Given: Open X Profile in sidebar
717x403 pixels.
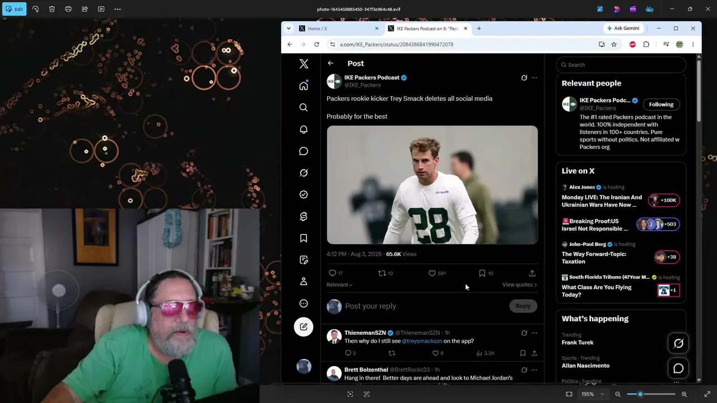Looking at the screenshot, I should (304, 282).
